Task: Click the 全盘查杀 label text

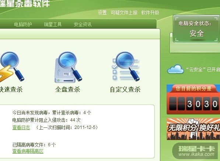Action: pos(68,89)
